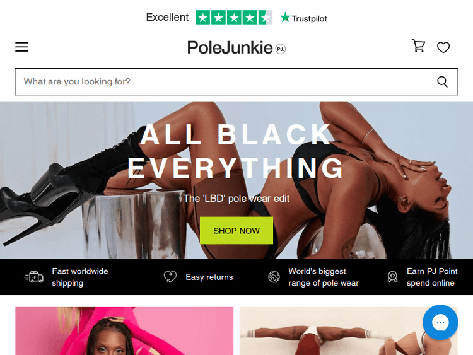The image size is (473, 355).
Task: Click the easy returns heart icon
Action: (x=170, y=277)
